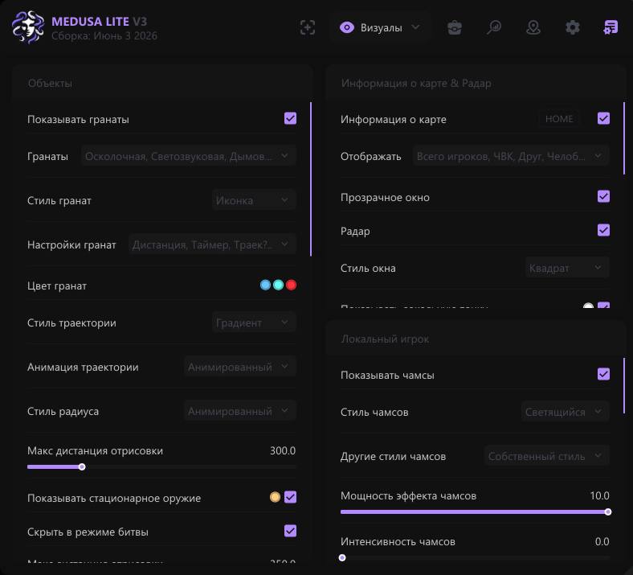Open the Отображать dropdown
Screen dimensions: 633x575
point(511,156)
